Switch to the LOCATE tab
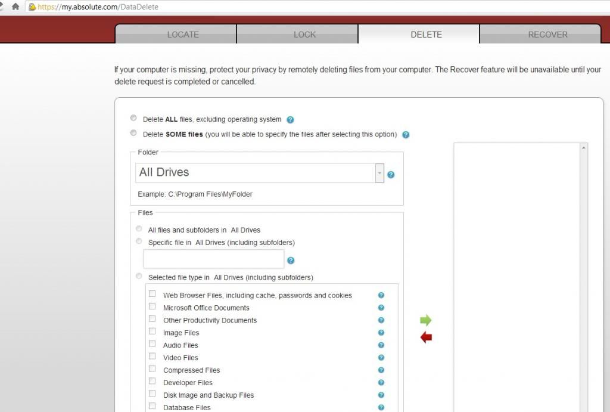This screenshot has height=412, width=610. tap(182, 35)
